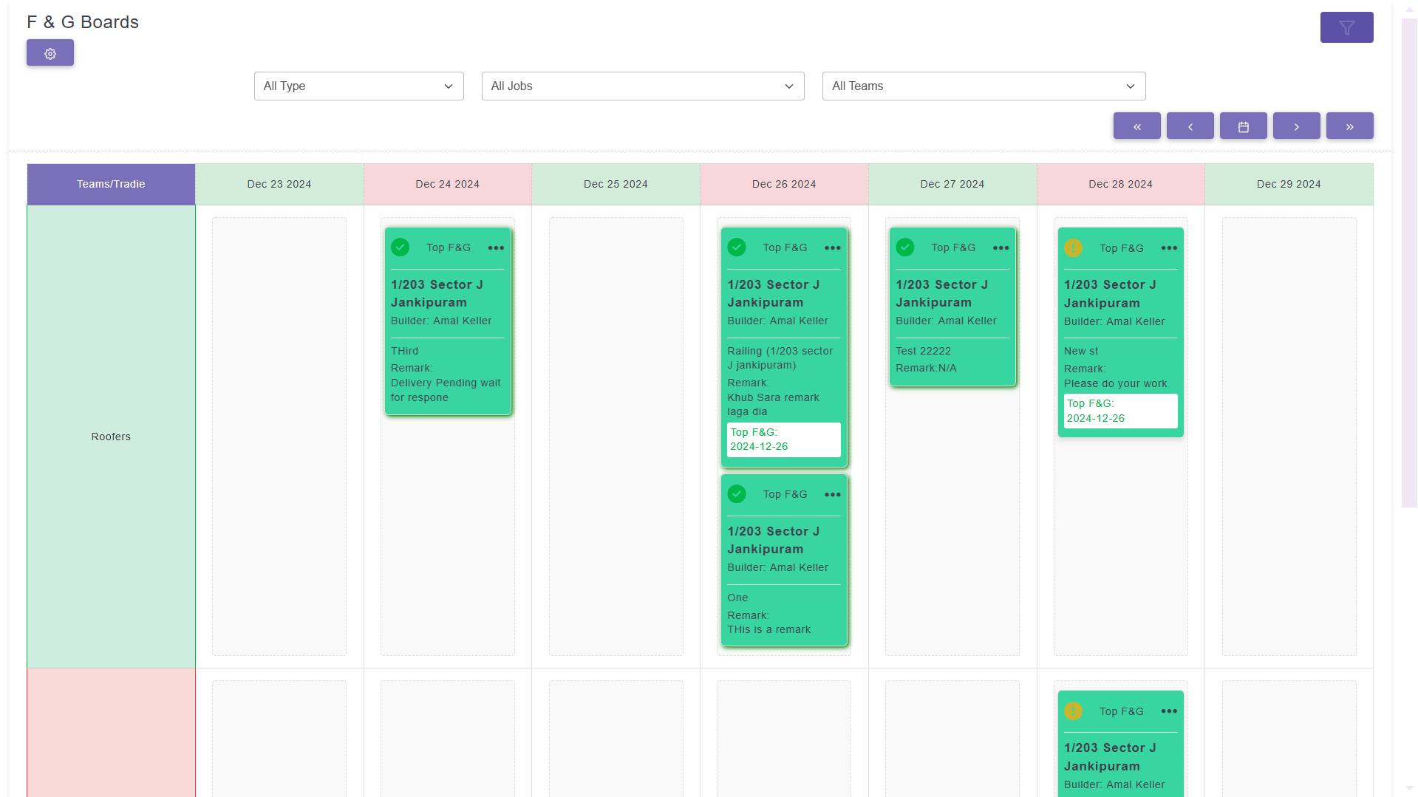Open the filter panel with funnel icon

(1346, 27)
